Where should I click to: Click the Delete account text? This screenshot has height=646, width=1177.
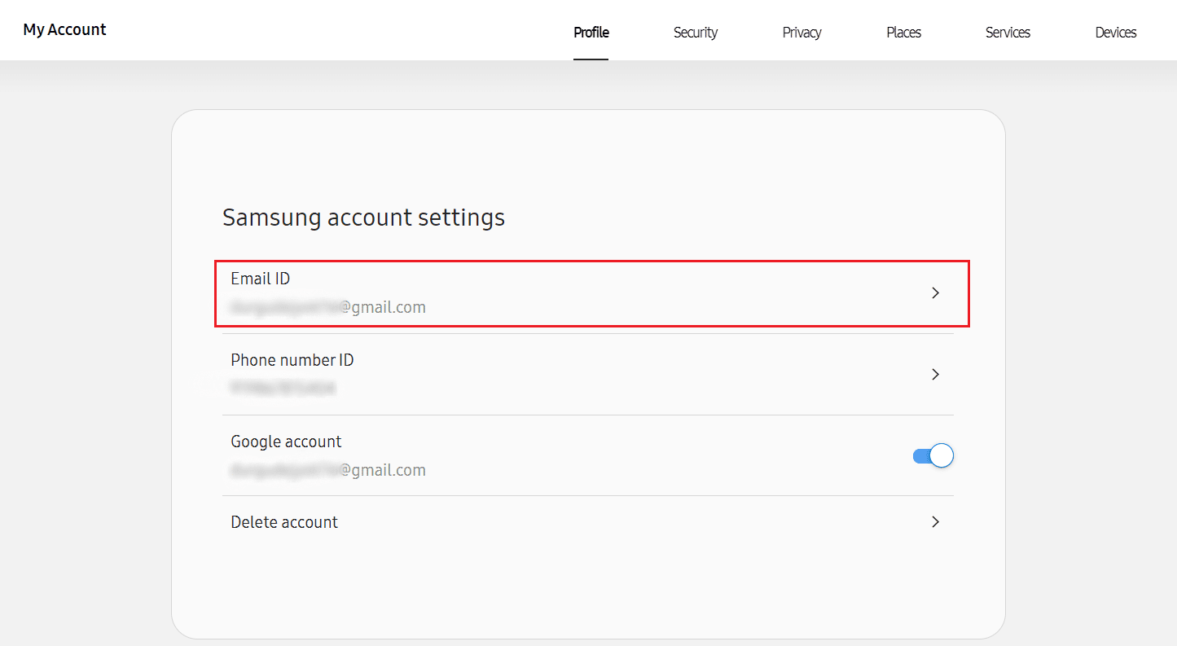pyautogui.click(x=284, y=522)
